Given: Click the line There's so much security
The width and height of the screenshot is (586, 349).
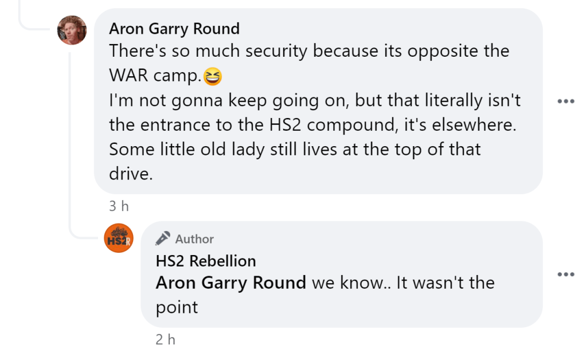Looking at the screenshot, I should [x=209, y=51].
